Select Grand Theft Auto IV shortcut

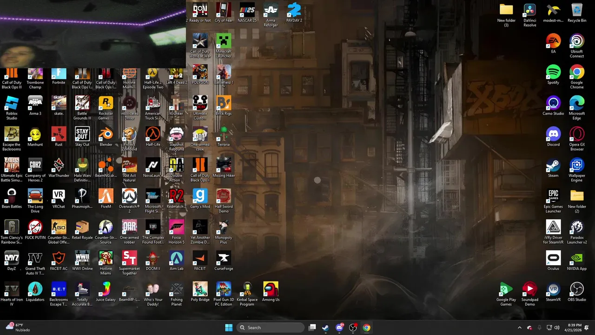click(35, 263)
